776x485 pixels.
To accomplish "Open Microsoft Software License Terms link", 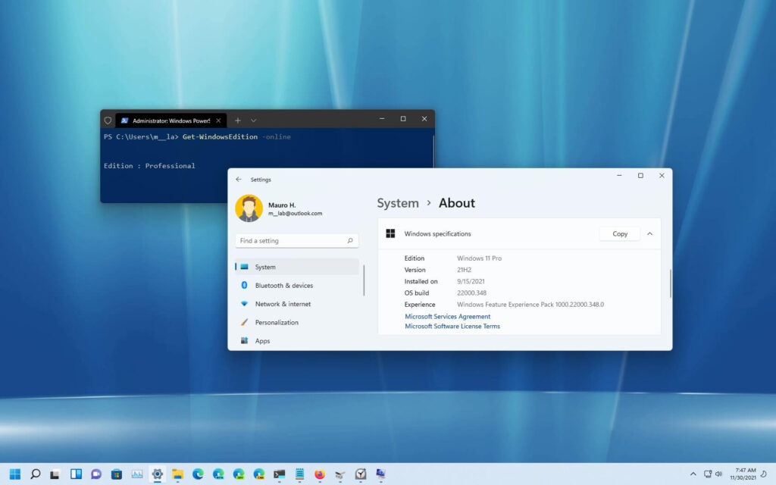I will click(x=452, y=326).
